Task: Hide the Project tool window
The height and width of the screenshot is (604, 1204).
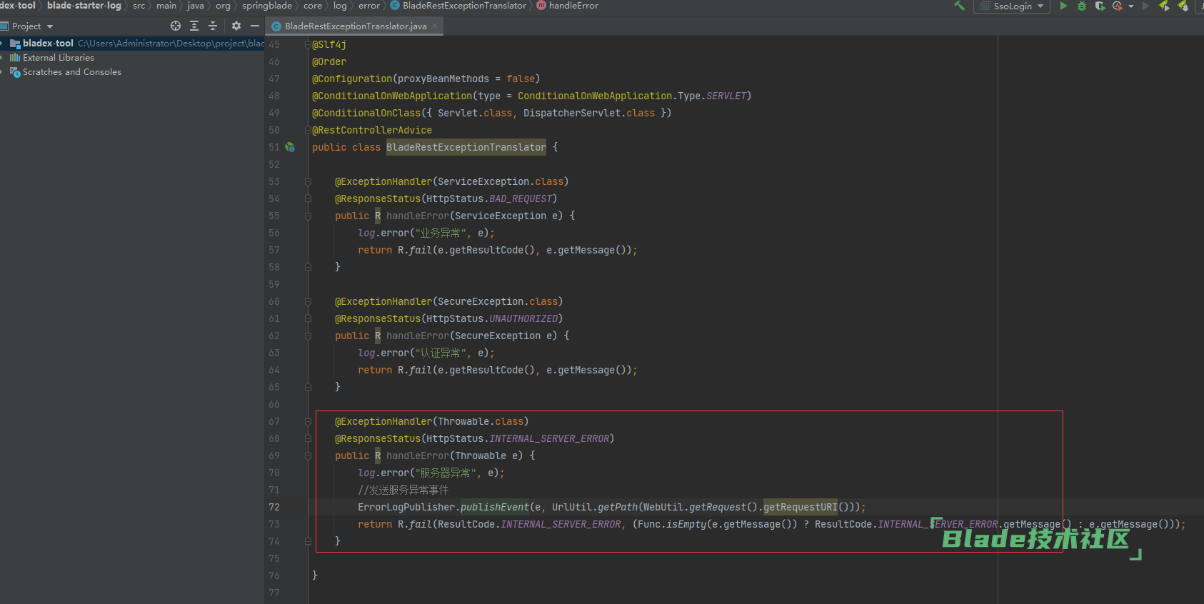Action: 255,26
